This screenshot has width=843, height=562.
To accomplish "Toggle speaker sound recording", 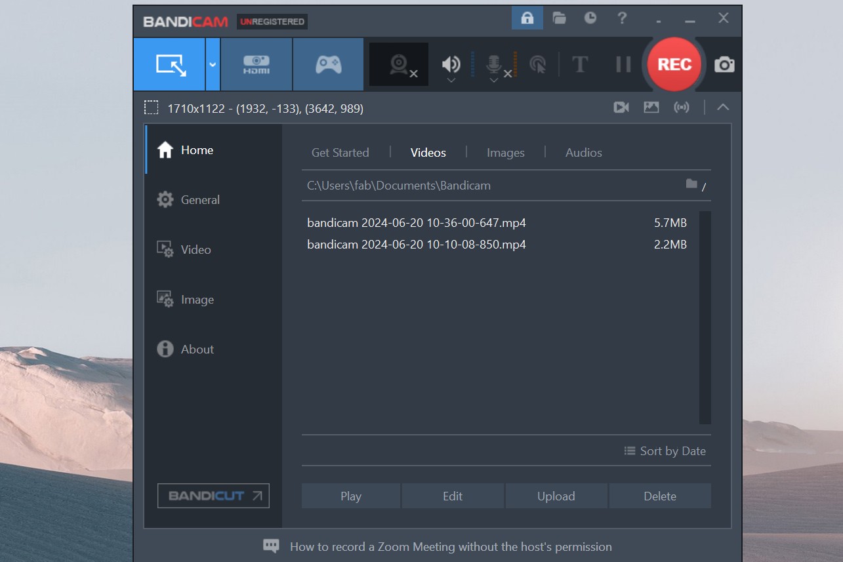I will point(451,64).
